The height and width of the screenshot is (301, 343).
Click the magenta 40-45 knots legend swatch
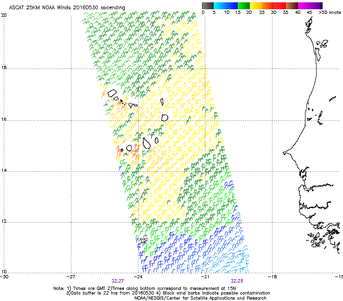click(x=304, y=6)
